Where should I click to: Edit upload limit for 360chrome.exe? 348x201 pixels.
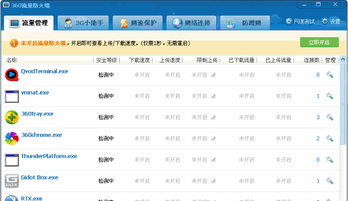pos(213,139)
